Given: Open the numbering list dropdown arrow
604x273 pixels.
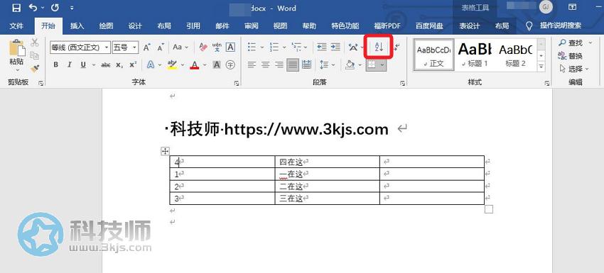Looking at the screenshot, I should click(x=284, y=48).
